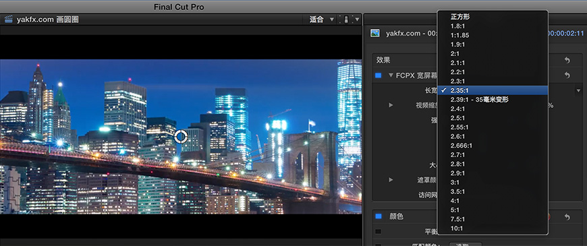Reset the 颜色 section with its arrow
The image size is (587, 246).
pos(567,217)
